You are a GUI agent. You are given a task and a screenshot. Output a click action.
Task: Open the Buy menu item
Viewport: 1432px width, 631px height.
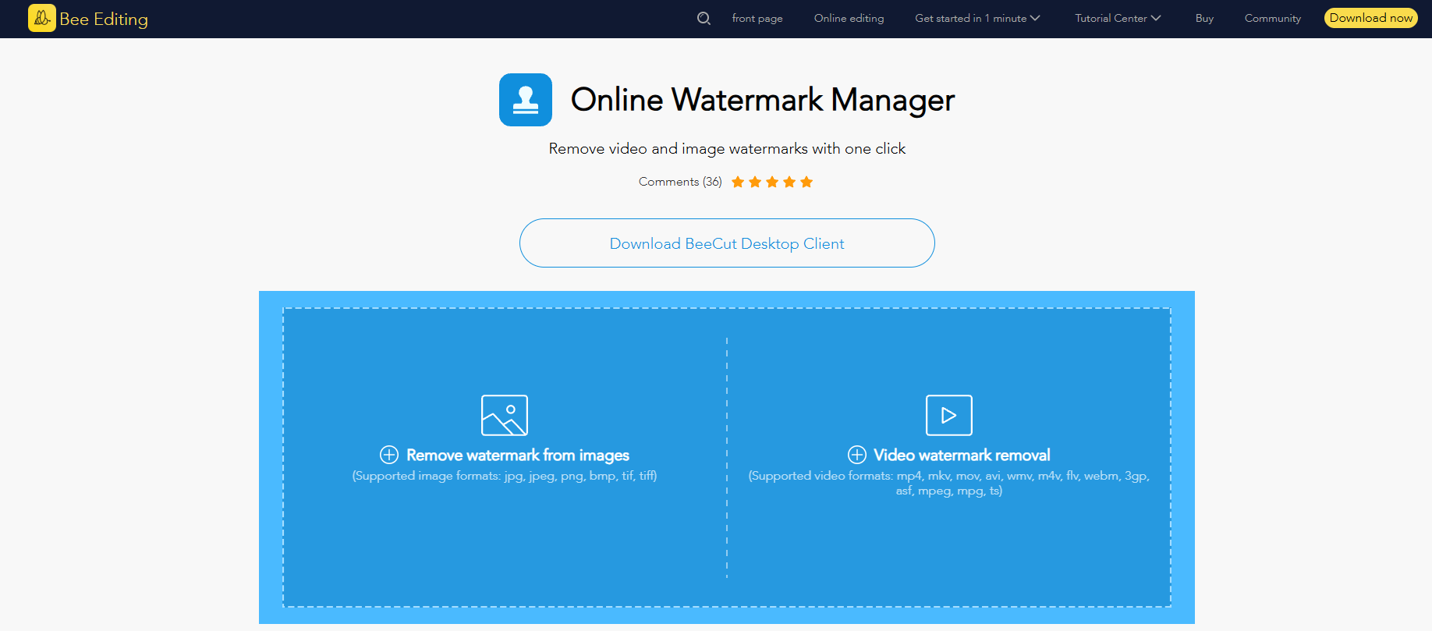1204,18
